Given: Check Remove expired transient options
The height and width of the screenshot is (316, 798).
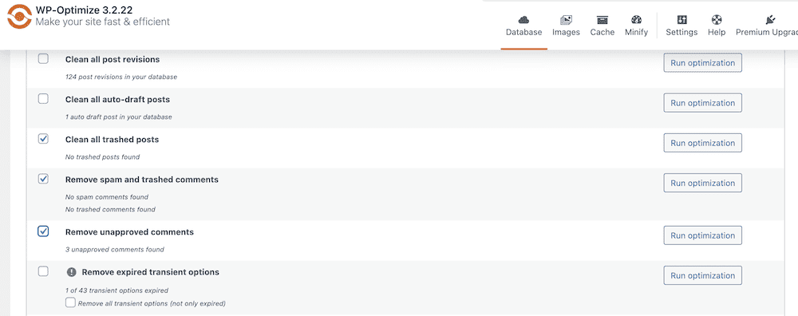Looking at the screenshot, I should point(43,271).
